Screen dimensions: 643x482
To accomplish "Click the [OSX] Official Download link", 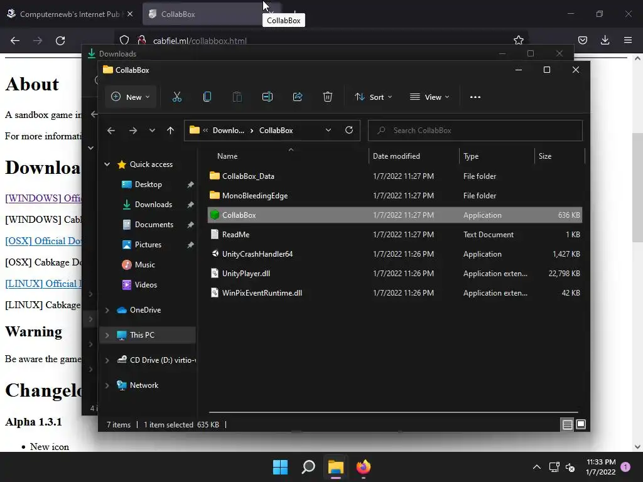I will click(43, 240).
